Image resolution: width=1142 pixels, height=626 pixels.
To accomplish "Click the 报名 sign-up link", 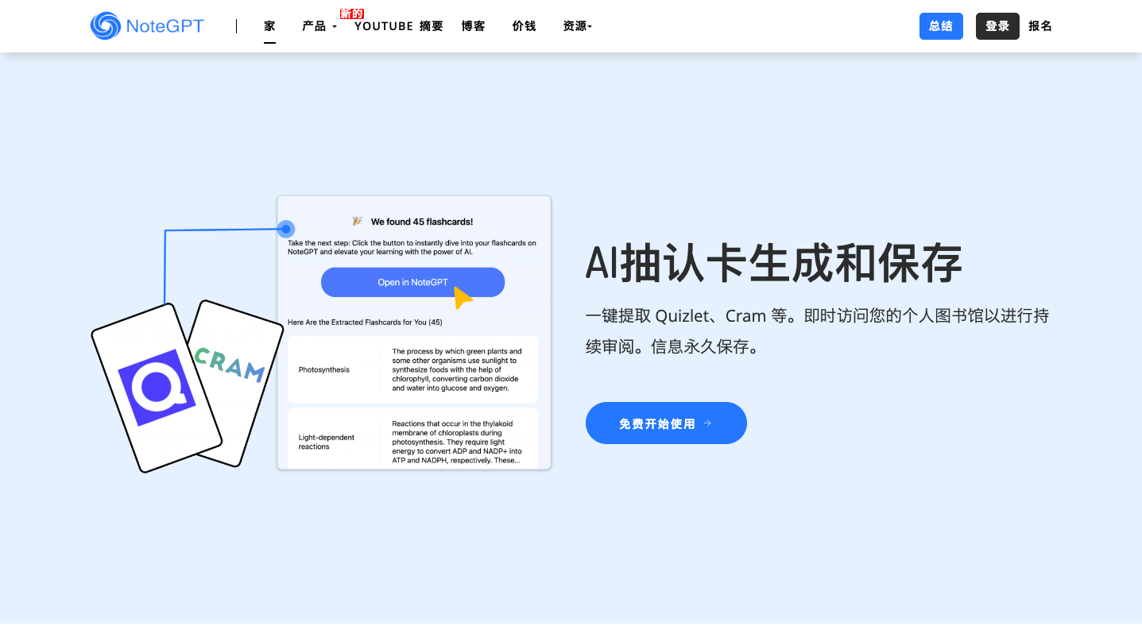I will point(1039,26).
